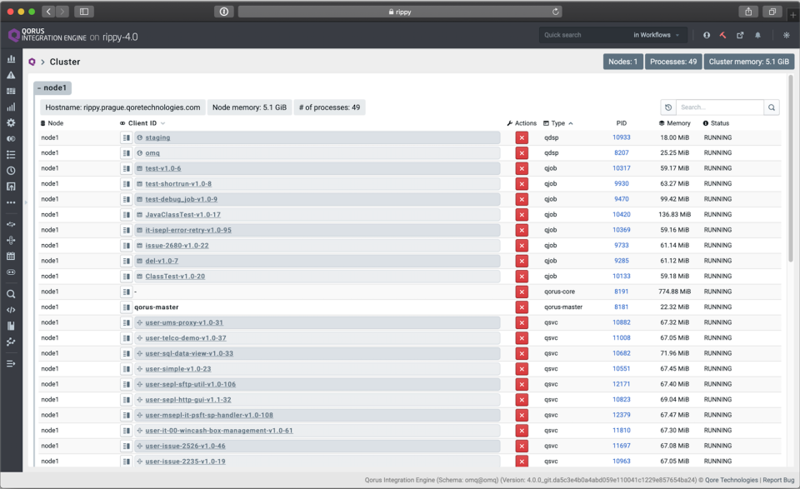The image size is (800, 489).
Task: Click the Cluster memory: 5.1 GiB badge
Action: click(x=749, y=62)
